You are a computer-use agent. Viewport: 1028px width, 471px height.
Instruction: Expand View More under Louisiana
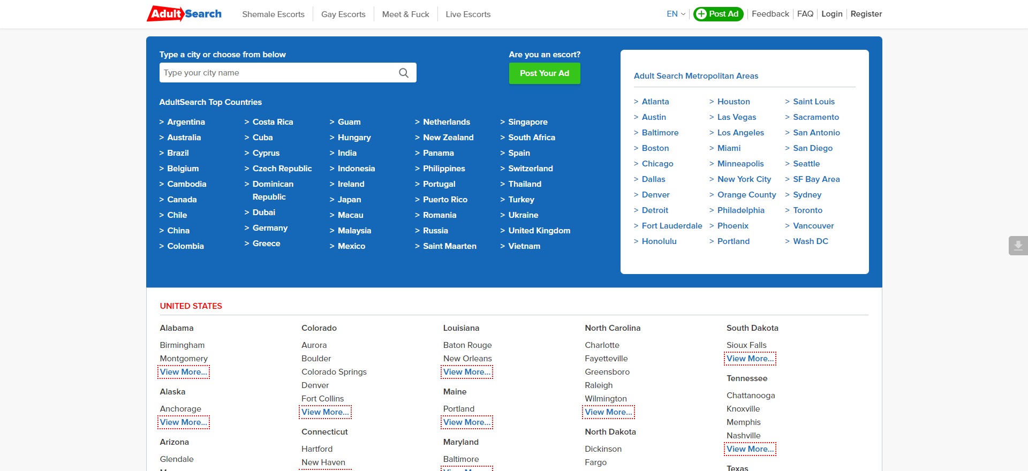point(467,372)
